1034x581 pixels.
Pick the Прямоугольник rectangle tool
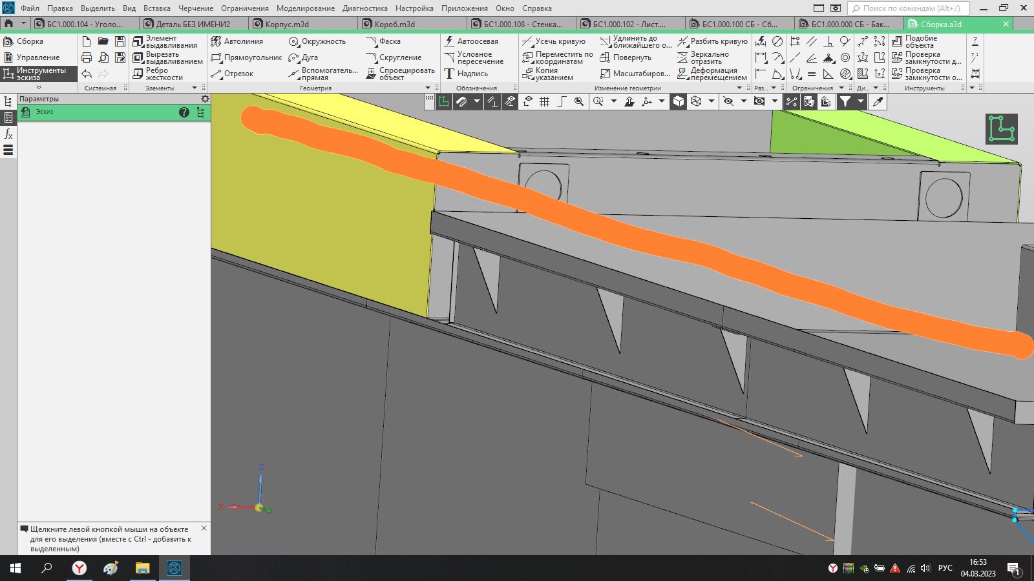(247, 57)
